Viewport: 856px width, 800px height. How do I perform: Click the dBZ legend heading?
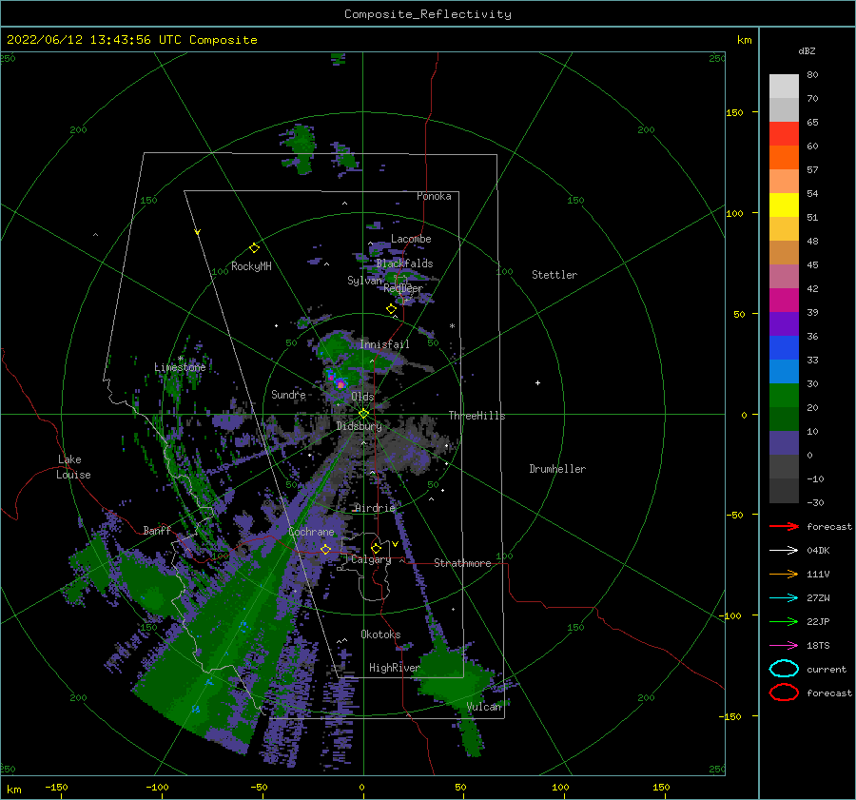coord(807,50)
